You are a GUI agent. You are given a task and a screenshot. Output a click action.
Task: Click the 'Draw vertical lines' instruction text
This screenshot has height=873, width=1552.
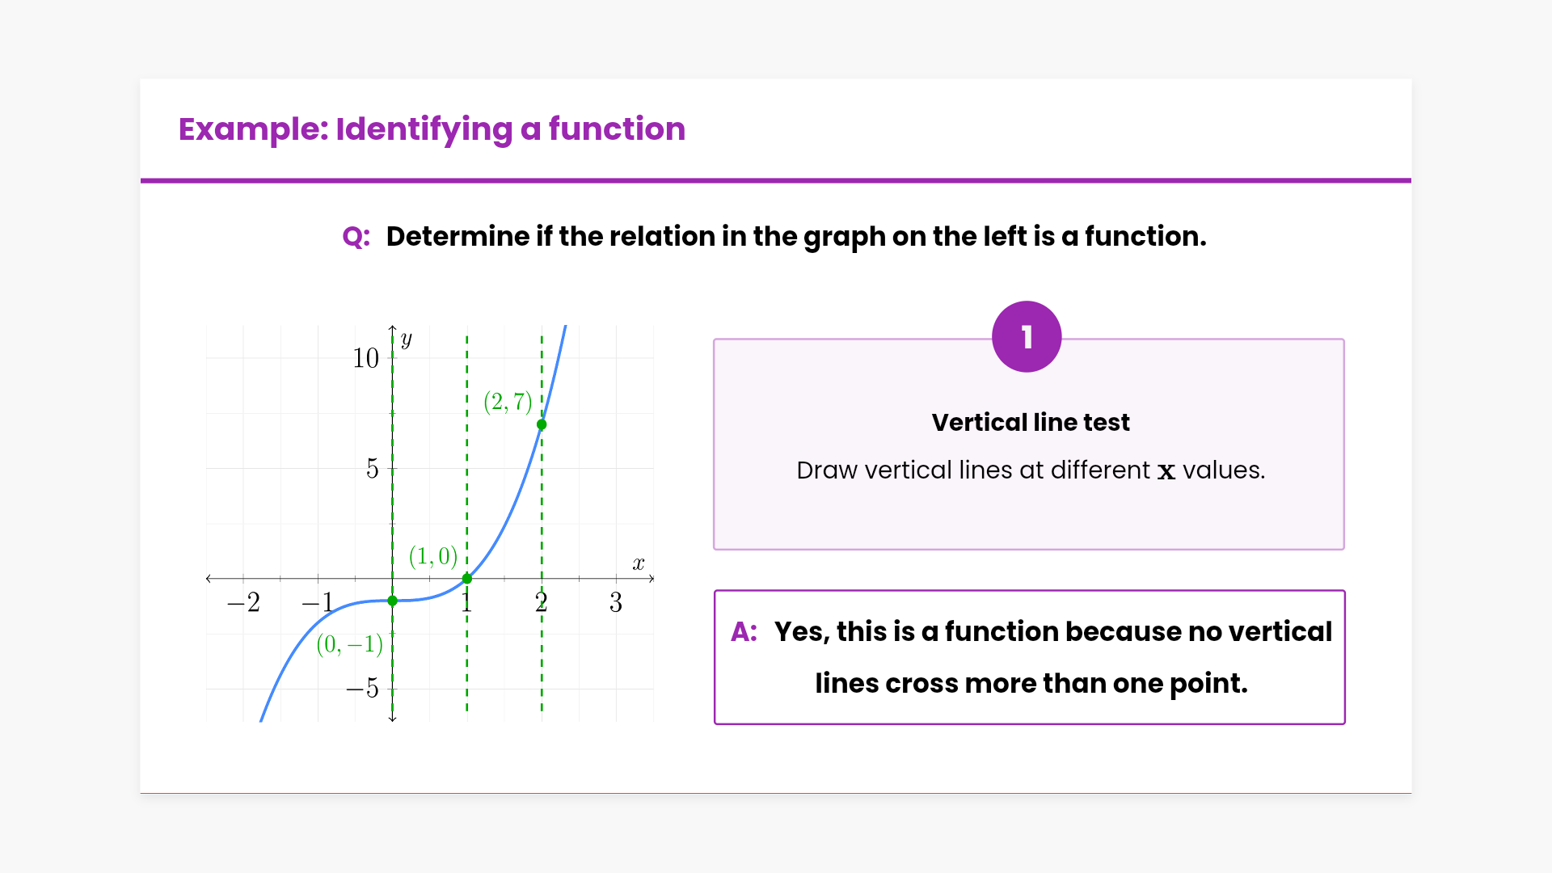[x=1030, y=470]
